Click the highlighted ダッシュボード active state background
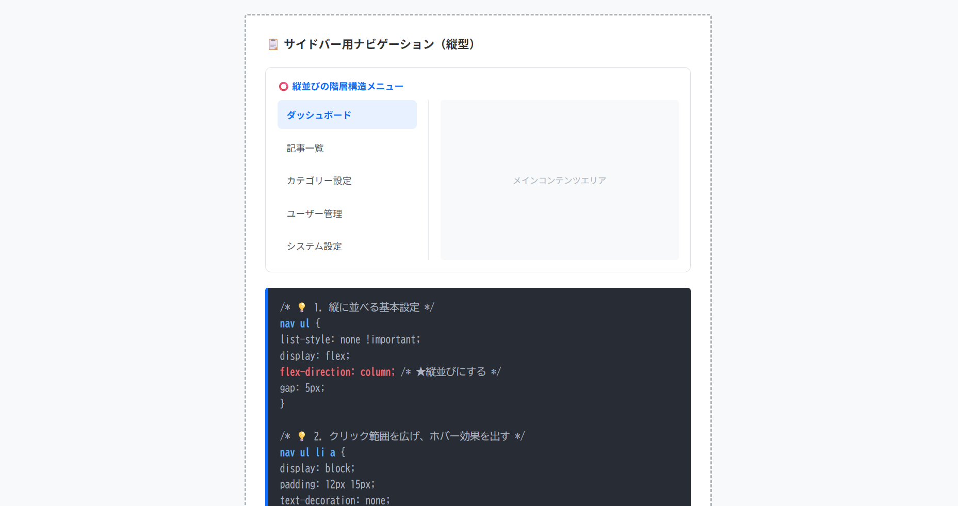The image size is (958, 506). (347, 115)
